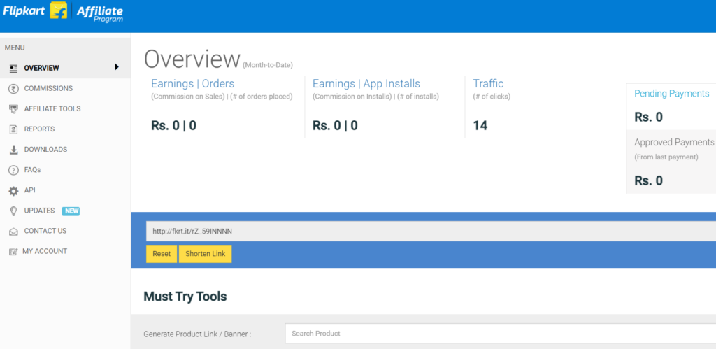Click the Updates lightbulb icon

pyautogui.click(x=14, y=211)
